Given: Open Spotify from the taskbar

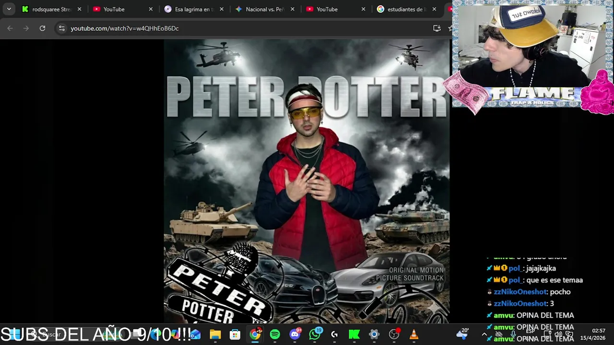Looking at the screenshot, I should tap(275, 334).
